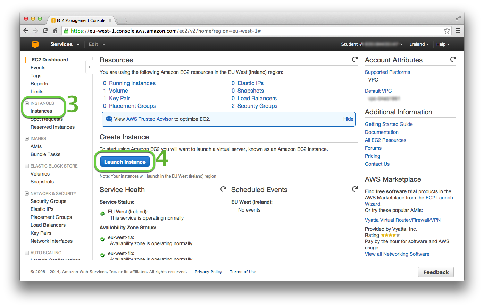This screenshot has height=308, width=484.
Task: Click the AWS orange cube logo
Action: tap(35, 44)
